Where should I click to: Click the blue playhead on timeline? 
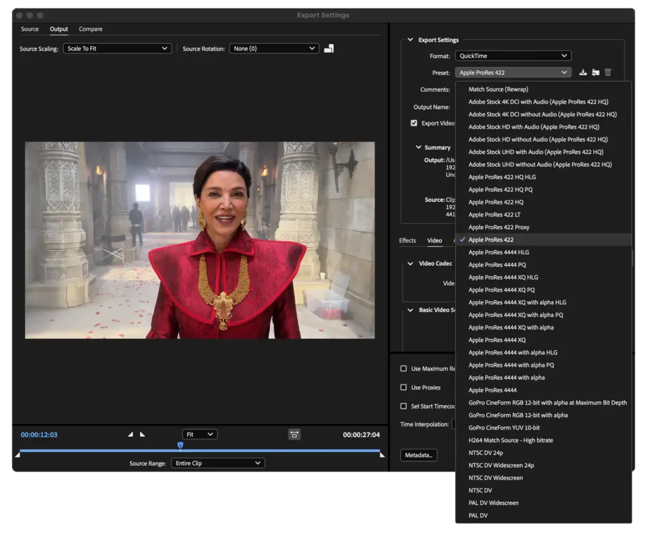click(180, 446)
